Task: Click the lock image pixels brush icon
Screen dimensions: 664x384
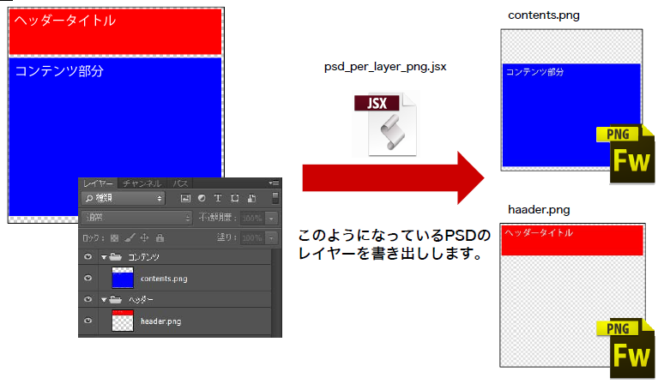Action: (x=130, y=238)
